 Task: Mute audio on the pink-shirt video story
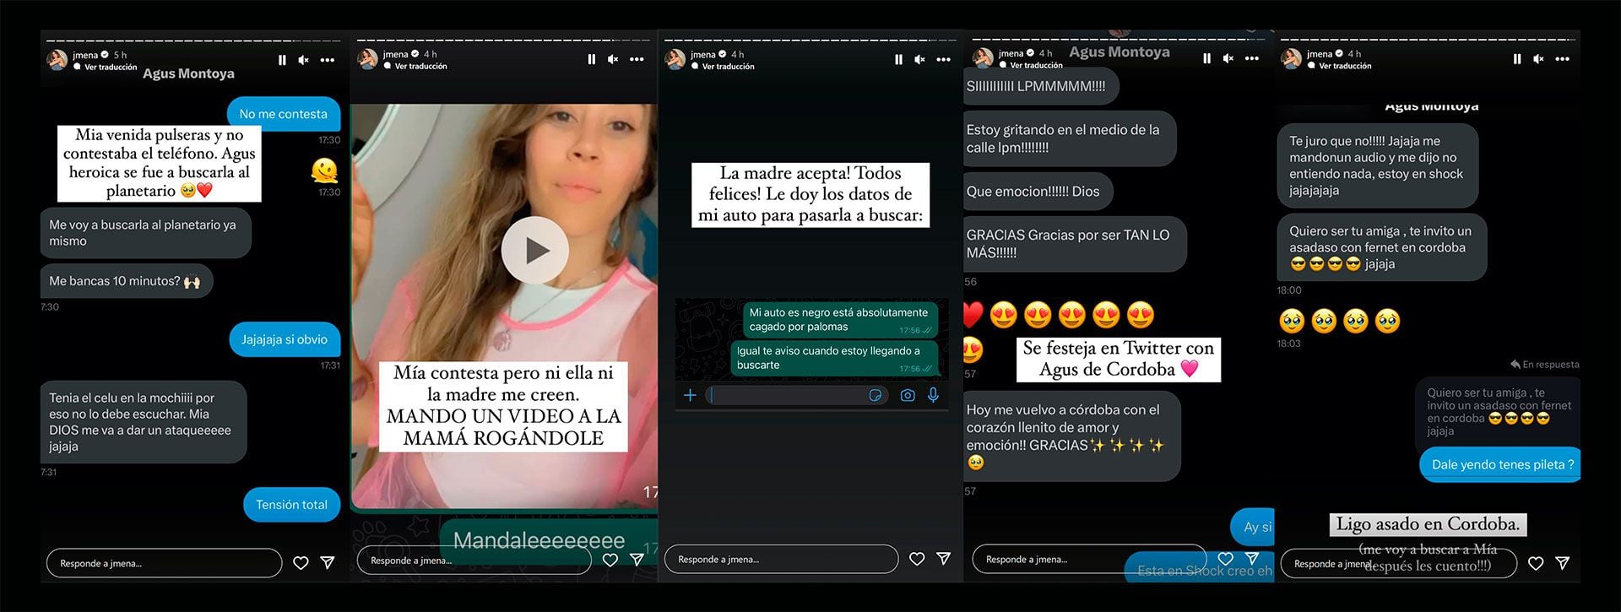coord(613,59)
